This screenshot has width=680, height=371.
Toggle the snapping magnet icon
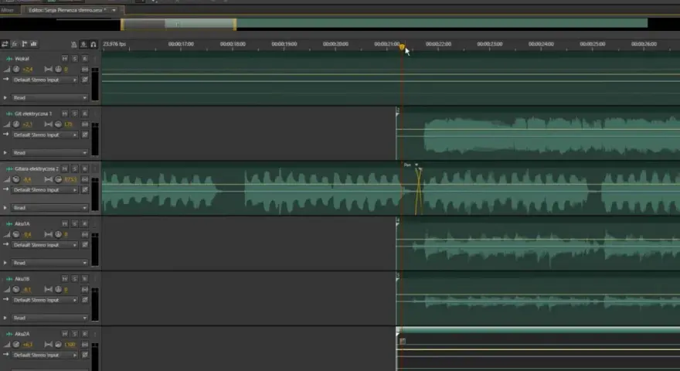93,44
